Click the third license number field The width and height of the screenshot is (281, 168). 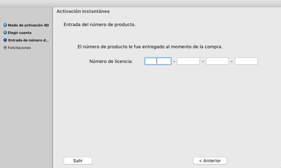pos(217,61)
